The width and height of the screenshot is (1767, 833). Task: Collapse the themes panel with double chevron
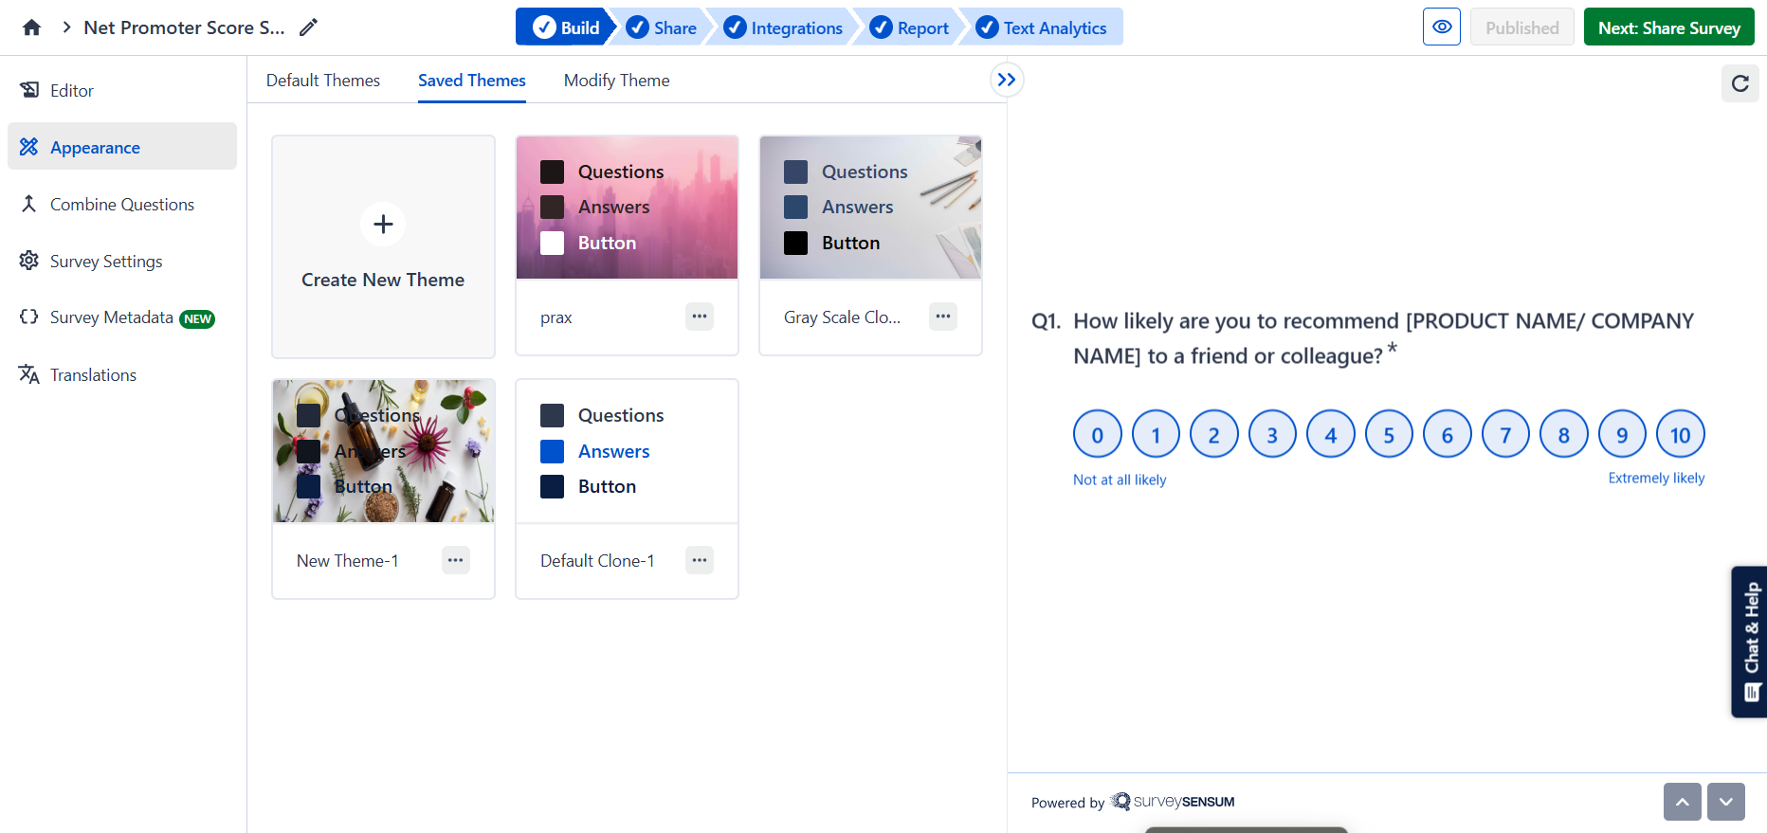tap(1007, 80)
